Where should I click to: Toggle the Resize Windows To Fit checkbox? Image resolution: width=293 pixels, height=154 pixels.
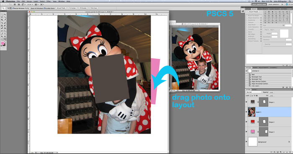tap(13, 8)
